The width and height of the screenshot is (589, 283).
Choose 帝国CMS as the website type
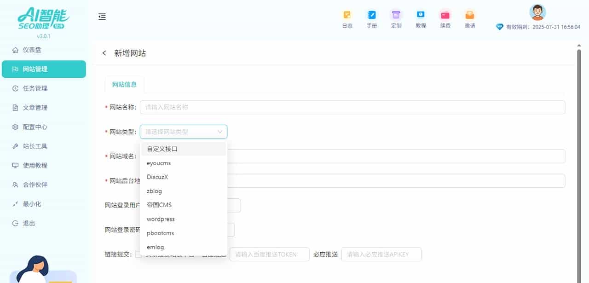(158, 205)
